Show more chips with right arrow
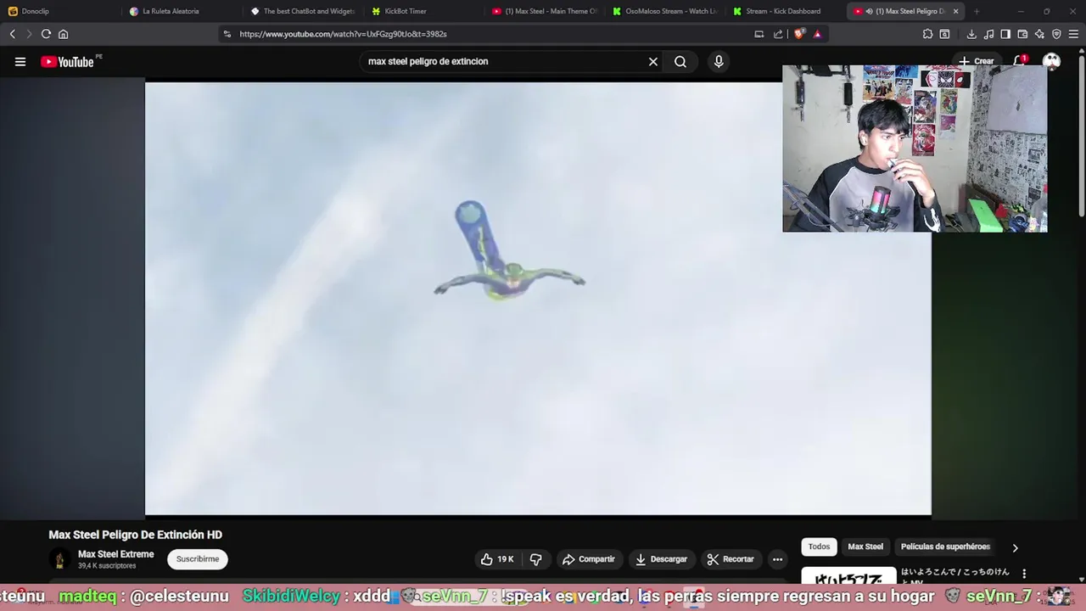The height and width of the screenshot is (611, 1086). coord(1015,547)
